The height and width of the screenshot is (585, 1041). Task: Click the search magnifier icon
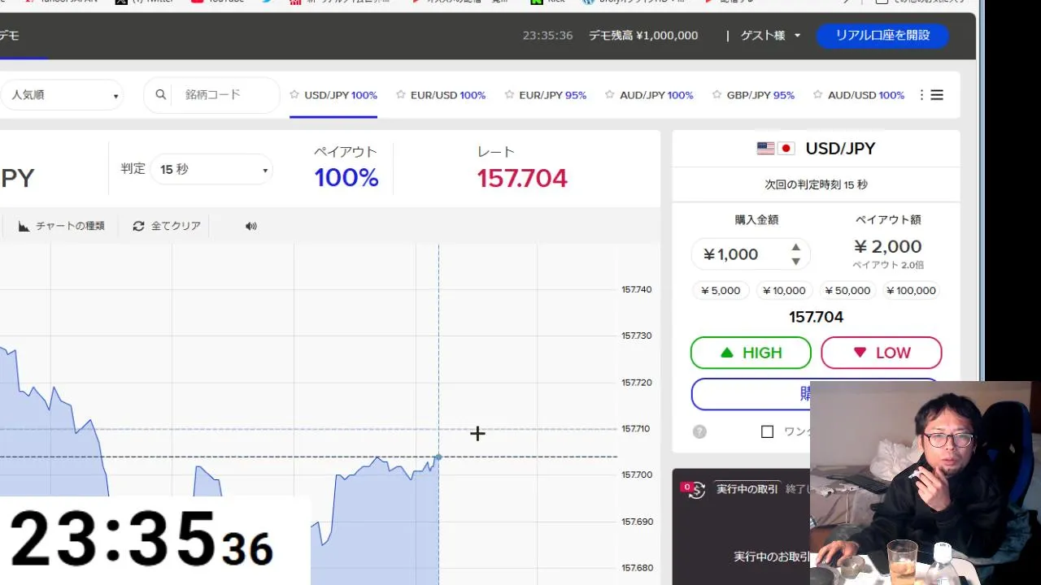pyautogui.click(x=161, y=95)
